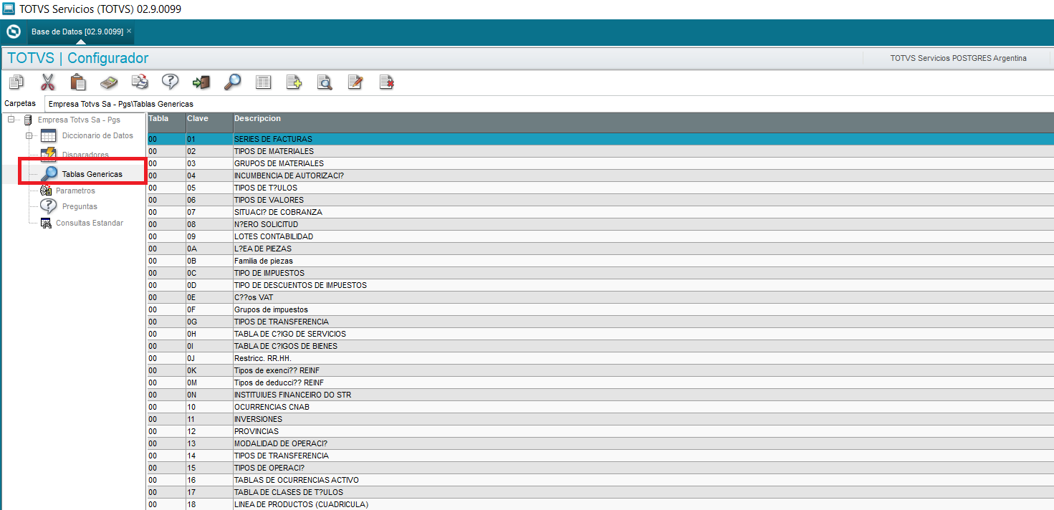Click Clave cell 0G

coord(209,322)
